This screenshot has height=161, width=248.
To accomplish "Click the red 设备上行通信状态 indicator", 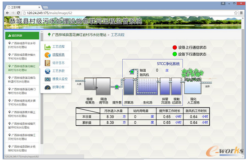I will pos(174,47).
